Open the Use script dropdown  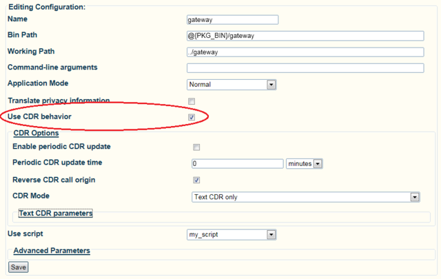232,235
